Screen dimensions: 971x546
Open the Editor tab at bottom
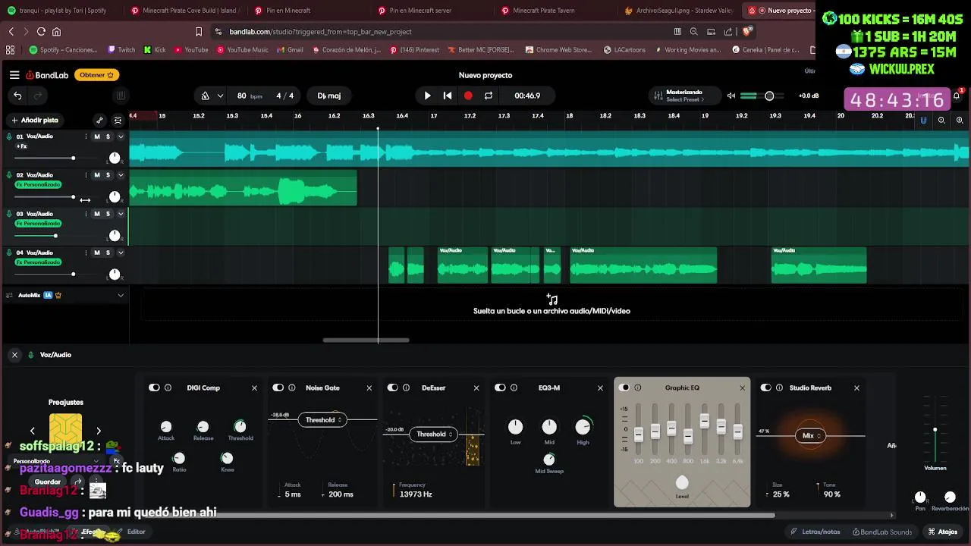point(132,532)
